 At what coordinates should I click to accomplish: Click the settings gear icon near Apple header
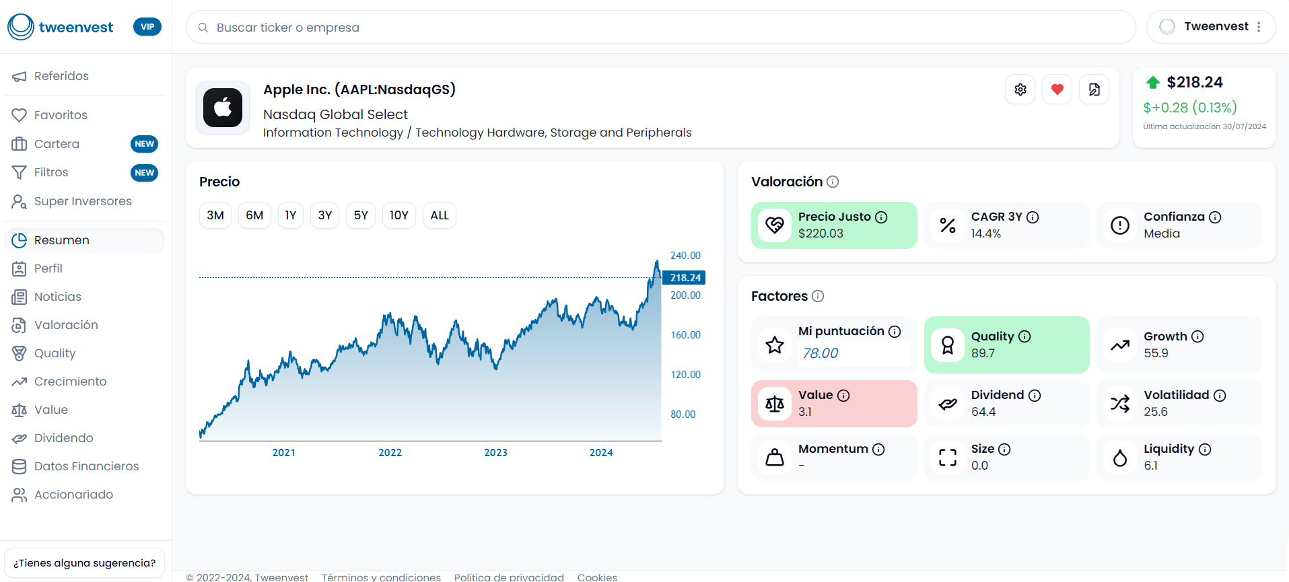point(1020,89)
